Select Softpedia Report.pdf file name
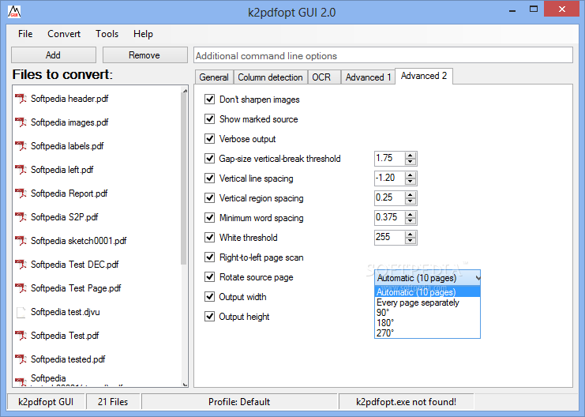 69,193
